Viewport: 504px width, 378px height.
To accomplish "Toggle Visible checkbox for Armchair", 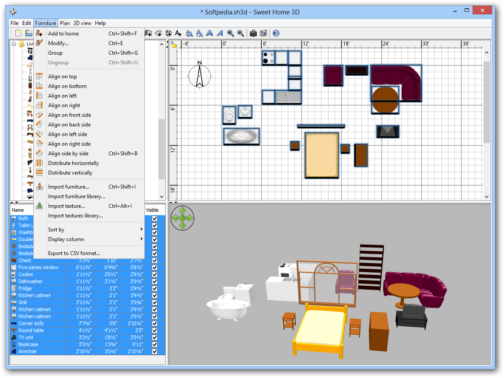I will pos(154,352).
